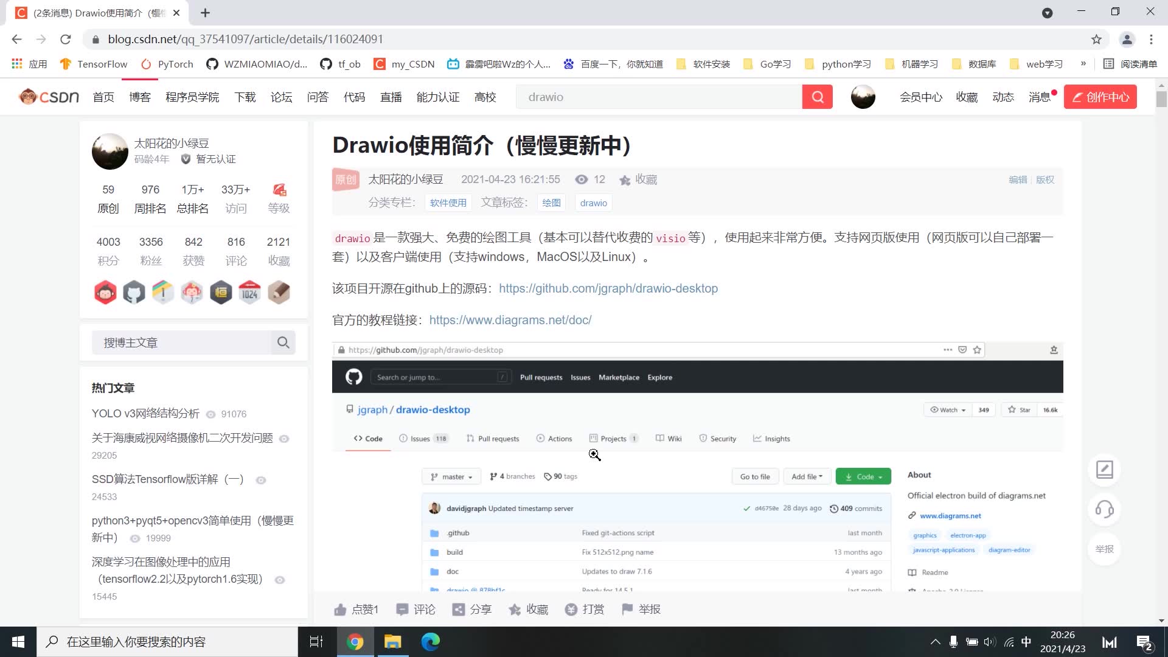This screenshot has width=1168, height=657.
Task: Open the 论坛 nav item
Action: point(281,97)
